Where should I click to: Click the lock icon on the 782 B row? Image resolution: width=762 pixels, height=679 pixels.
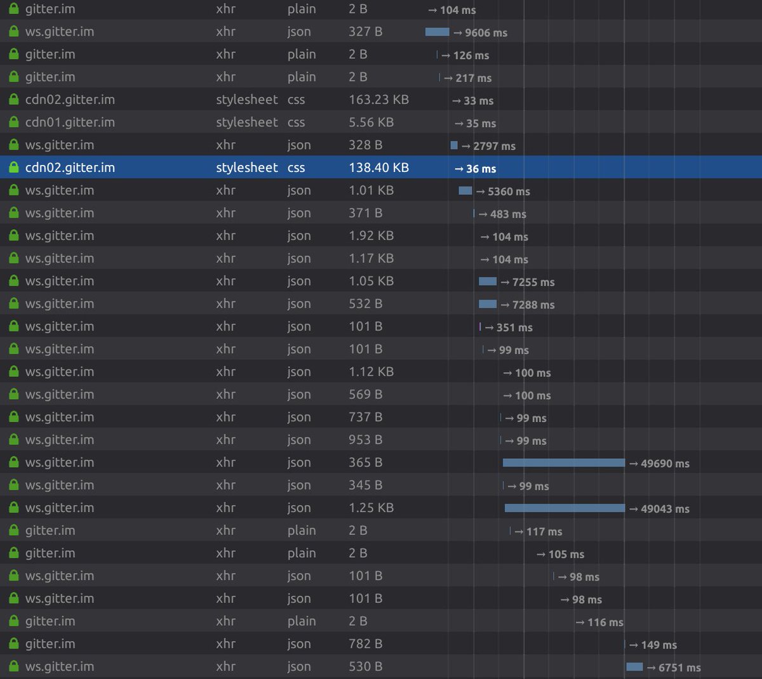pos(13,643)
